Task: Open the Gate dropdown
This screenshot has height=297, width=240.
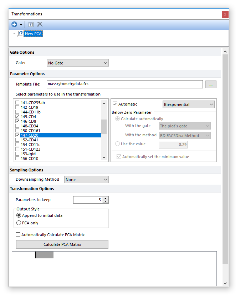Action: pyautogui.click(x=78, y=63)
